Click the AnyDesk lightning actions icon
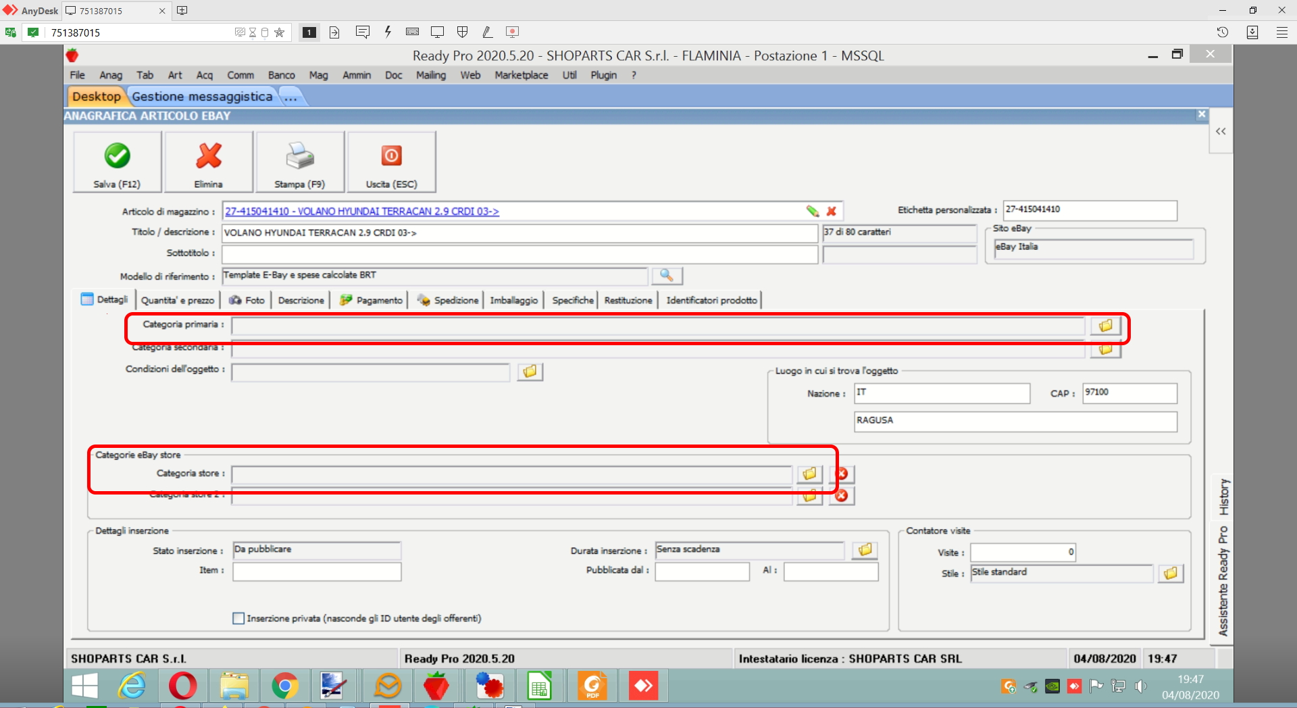This screenshot has width=1297, height=708. point(388,32)
